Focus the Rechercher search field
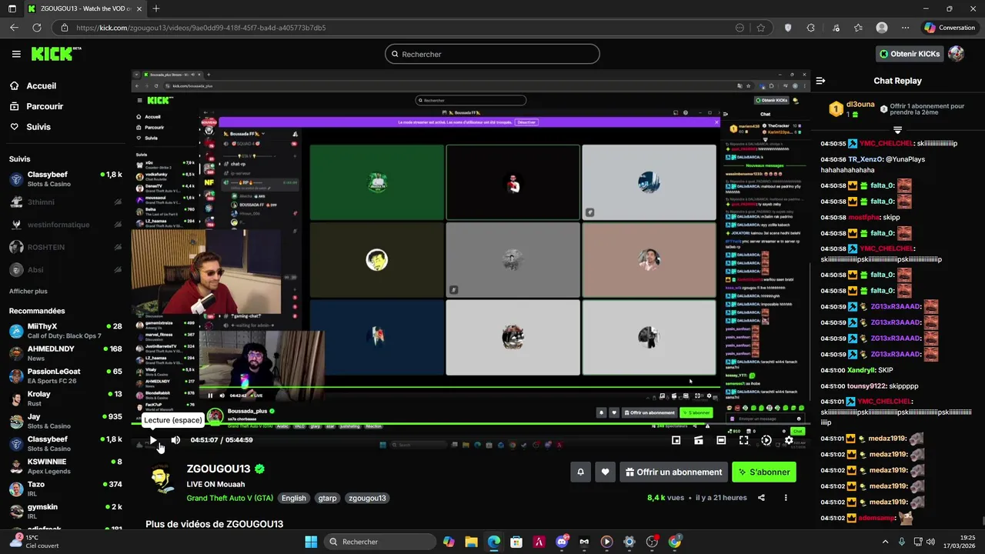 click(x=492, y=54)
